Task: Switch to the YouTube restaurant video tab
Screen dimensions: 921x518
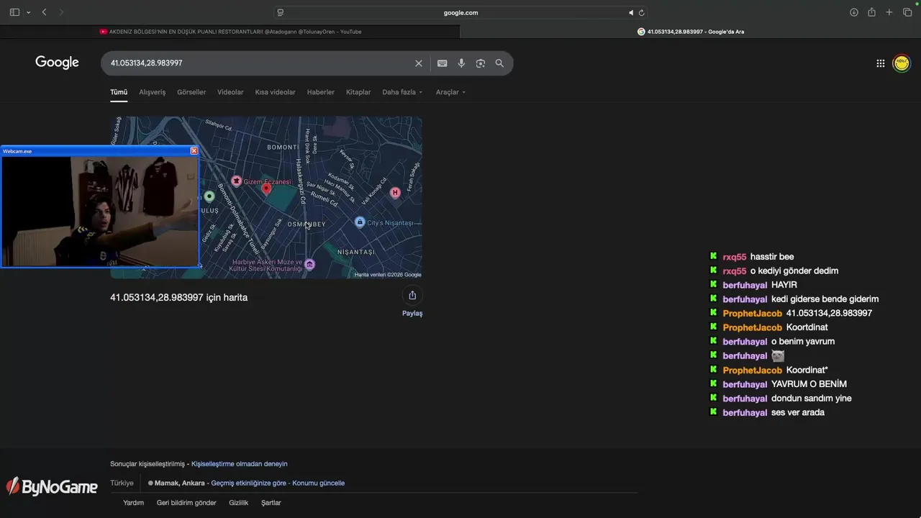Action: coord(230,32)
